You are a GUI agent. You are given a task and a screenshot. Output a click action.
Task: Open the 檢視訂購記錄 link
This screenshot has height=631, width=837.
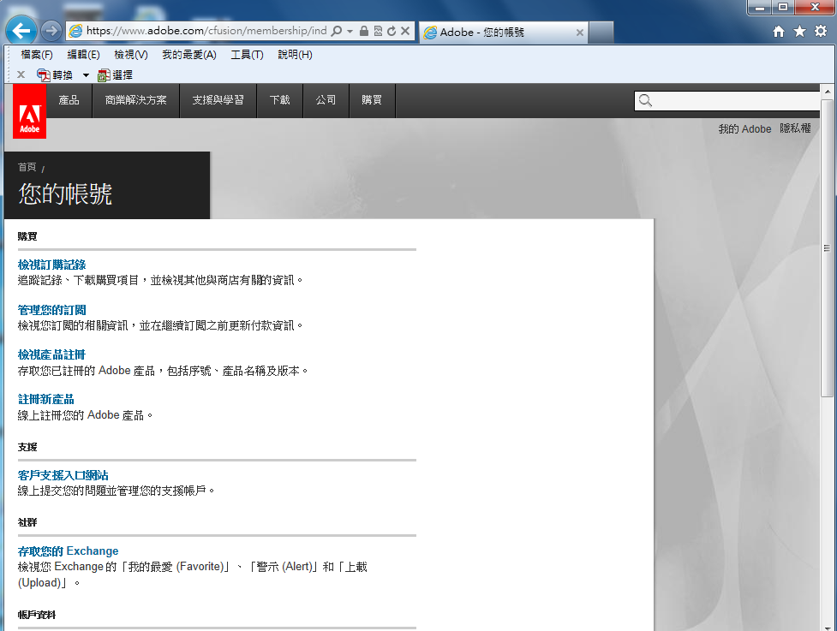point(51,265)
